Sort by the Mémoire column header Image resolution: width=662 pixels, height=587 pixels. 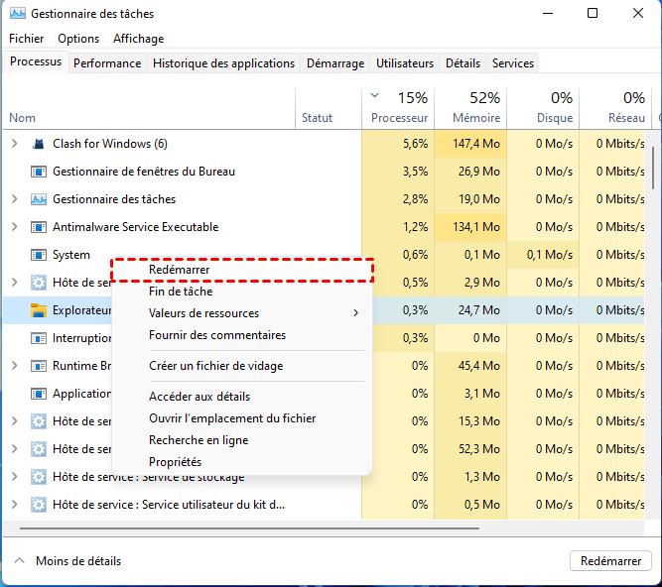point(470,109)
